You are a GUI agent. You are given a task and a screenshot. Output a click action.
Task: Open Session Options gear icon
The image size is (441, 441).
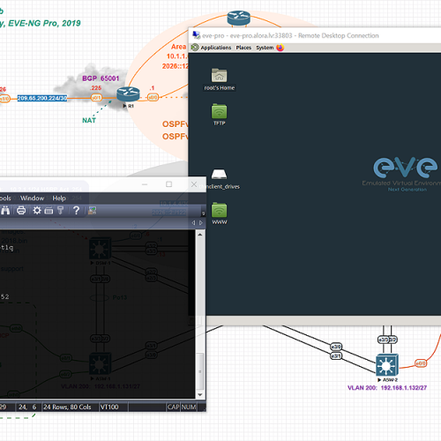[x=37, y=210]
